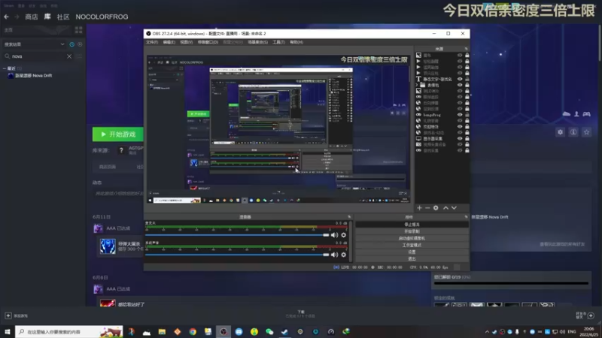Screen dimensions: 602x338
Task: Lock the 静态文字-新姓名 source
Action: tap(467, 79)
